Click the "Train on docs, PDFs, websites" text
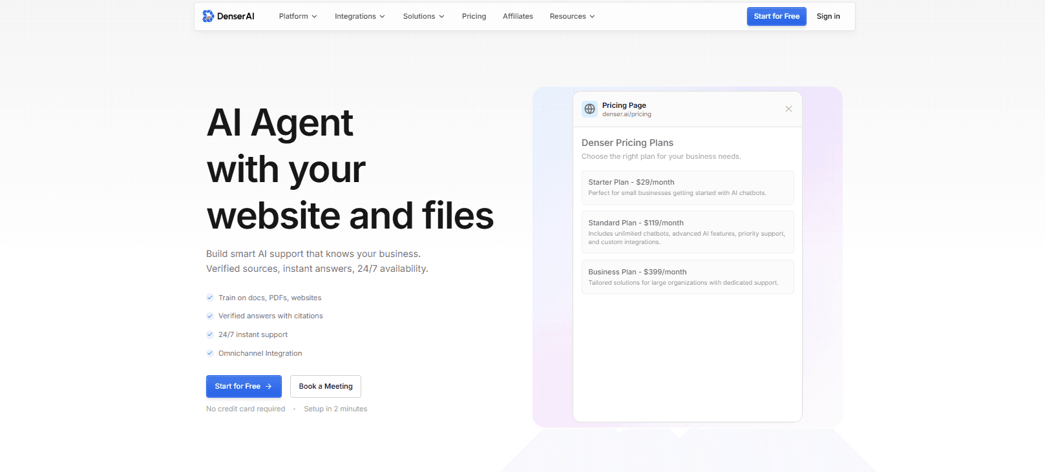The image size is (1045, 472). coord(269,298)
